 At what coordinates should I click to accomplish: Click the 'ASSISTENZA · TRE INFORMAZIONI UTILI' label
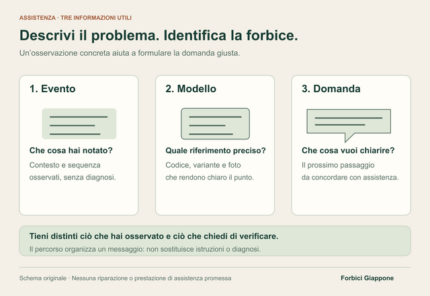(75, 18)
